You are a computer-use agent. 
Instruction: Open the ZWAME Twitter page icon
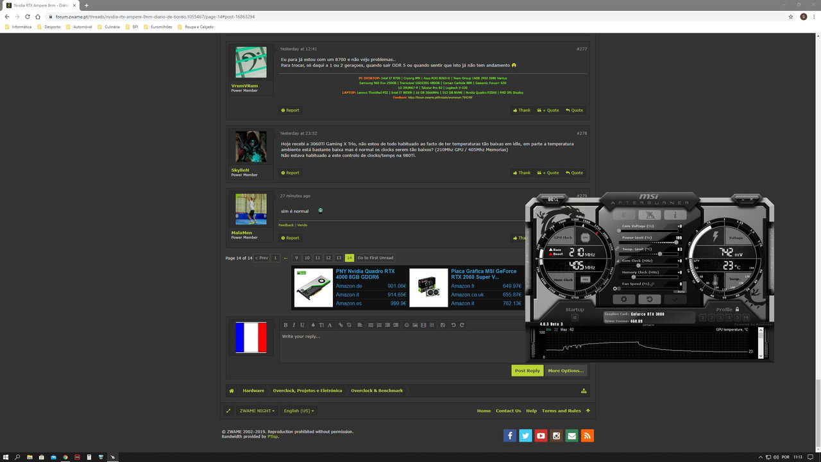tap(525, 436)
